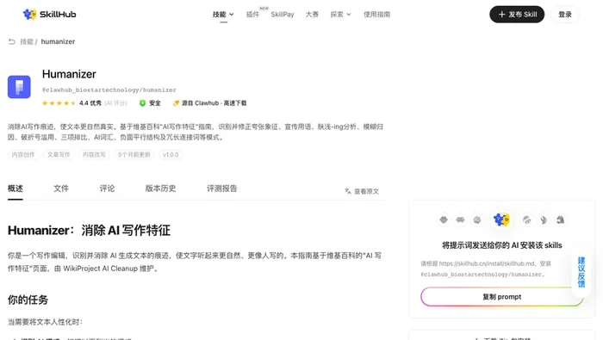The height and width of the screenshot is (340, 603).
Task: Click the (AI 评分) label
Action: click(x=115, y=103)
